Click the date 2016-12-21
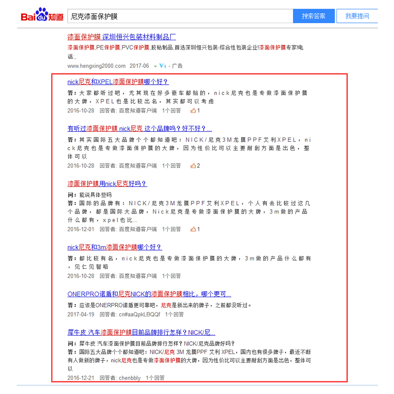Viewport: 394px width, 394px height. [81, 378]
